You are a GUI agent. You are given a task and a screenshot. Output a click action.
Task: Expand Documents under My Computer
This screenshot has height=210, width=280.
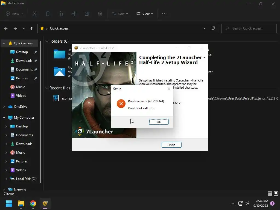click(x=6, y=135)
